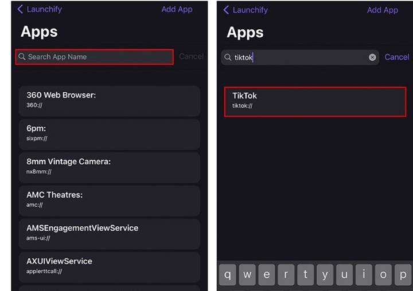This screenshot has height=291, width=413.
Task: Tap the q key on keyboard
Action: pyautogui.click(x=228, y=275)
